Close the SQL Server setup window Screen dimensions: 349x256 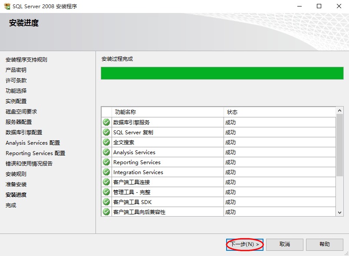click(x=339, y=6)
